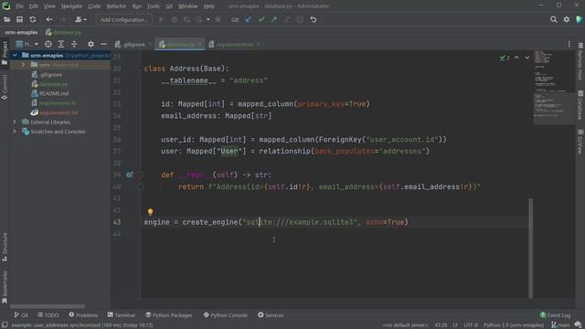The image size is (585, 329).
Task: Toggle code fold marker on line 30
Action: pos(141,69)
